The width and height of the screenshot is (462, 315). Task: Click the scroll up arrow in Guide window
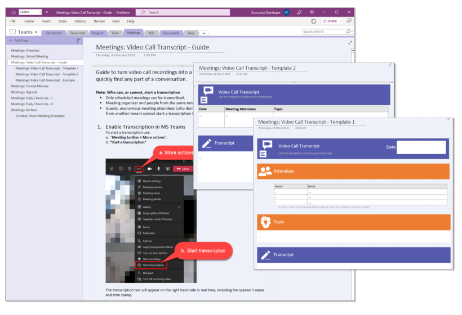point(353,51)
